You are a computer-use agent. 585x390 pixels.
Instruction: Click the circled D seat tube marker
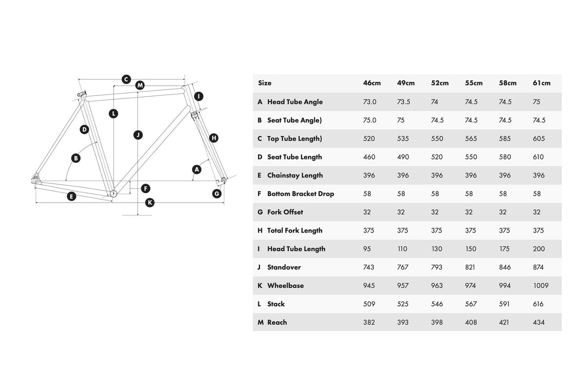84,129
